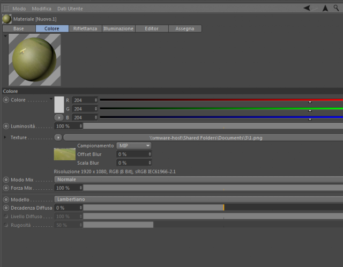Click the B value stepper arrows

pyautogui.click(x=96, y=117)
